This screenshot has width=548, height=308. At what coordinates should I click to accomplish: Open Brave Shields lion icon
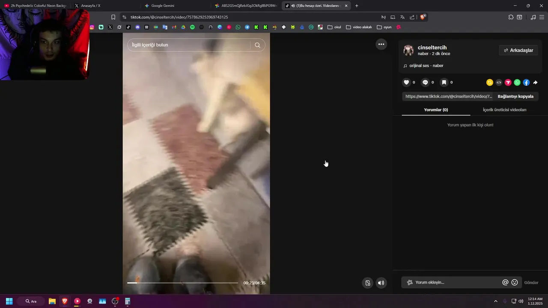click(x=423, y=17)
